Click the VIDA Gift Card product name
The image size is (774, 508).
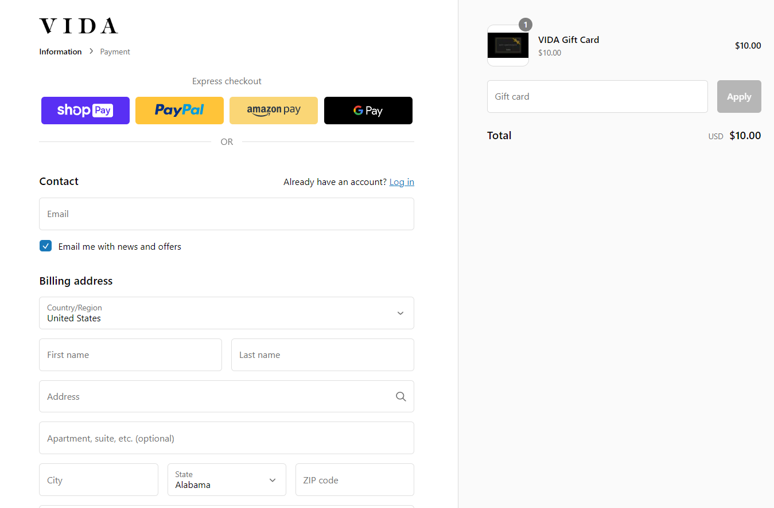pyautogui.click(x=569, y=40)
